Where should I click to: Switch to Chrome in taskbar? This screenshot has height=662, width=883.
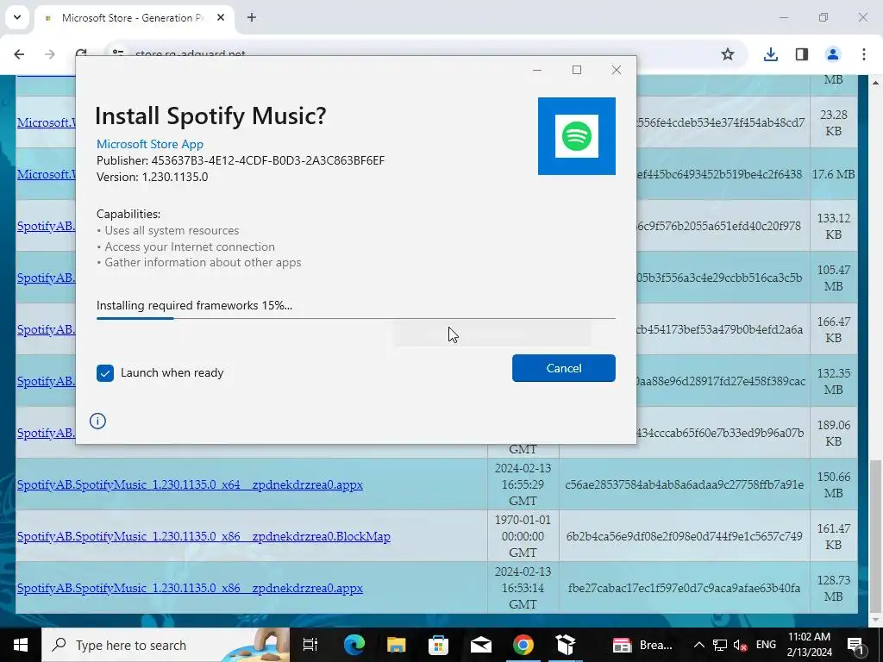[523, 645]
